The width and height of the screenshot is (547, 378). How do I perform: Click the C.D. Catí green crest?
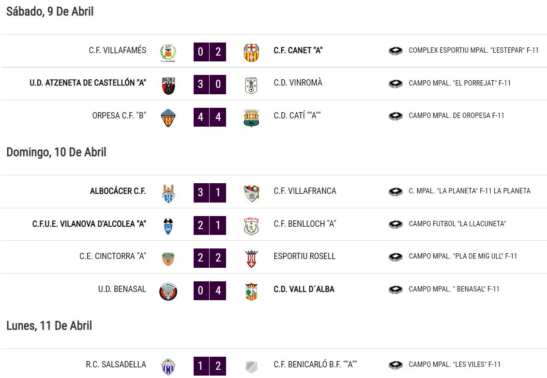251,118
